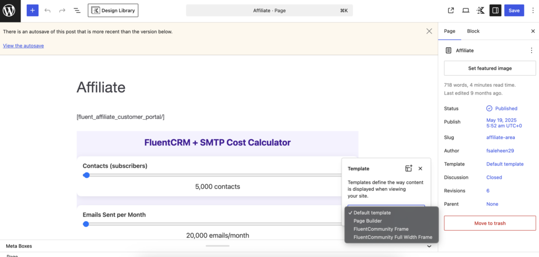The width and height of the screenshot is (539, 257).
Task: Click the Affiliate page title
Action: pos(101,87)
